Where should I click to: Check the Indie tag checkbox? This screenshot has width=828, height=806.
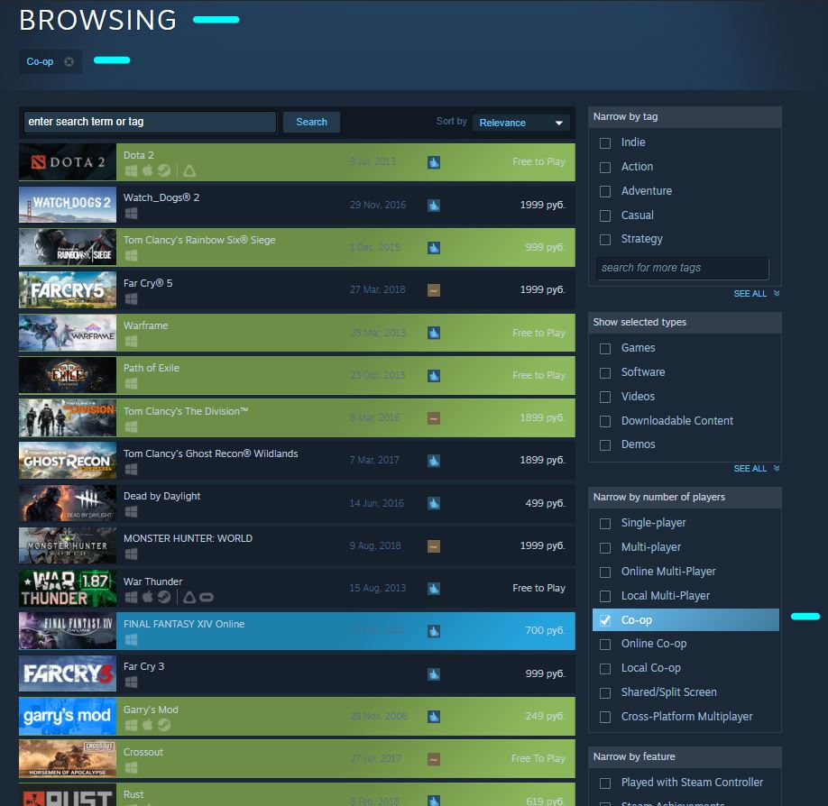605,143
